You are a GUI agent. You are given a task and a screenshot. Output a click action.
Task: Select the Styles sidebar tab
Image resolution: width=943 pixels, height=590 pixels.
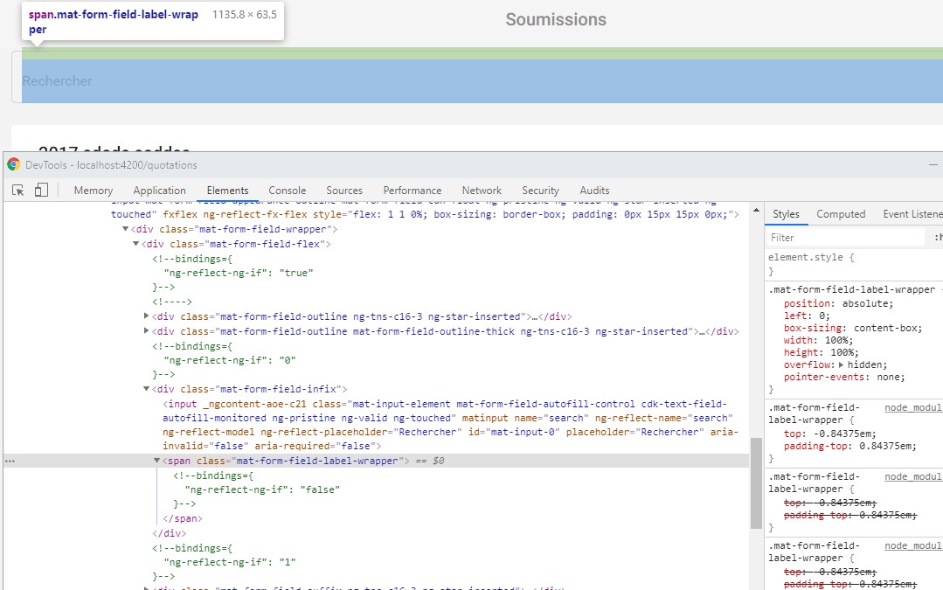tap(786, 214)
